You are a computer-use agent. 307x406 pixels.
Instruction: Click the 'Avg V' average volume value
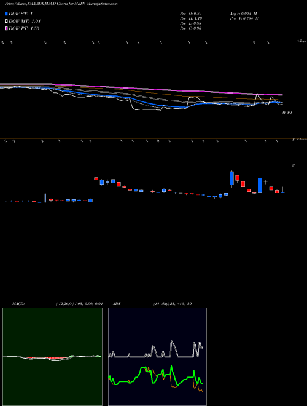click(x=243, y=14)
